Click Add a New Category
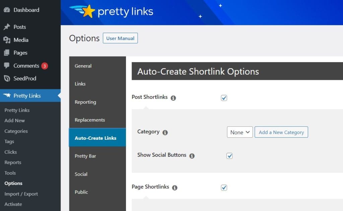343x211 pixels. [281, 132]
